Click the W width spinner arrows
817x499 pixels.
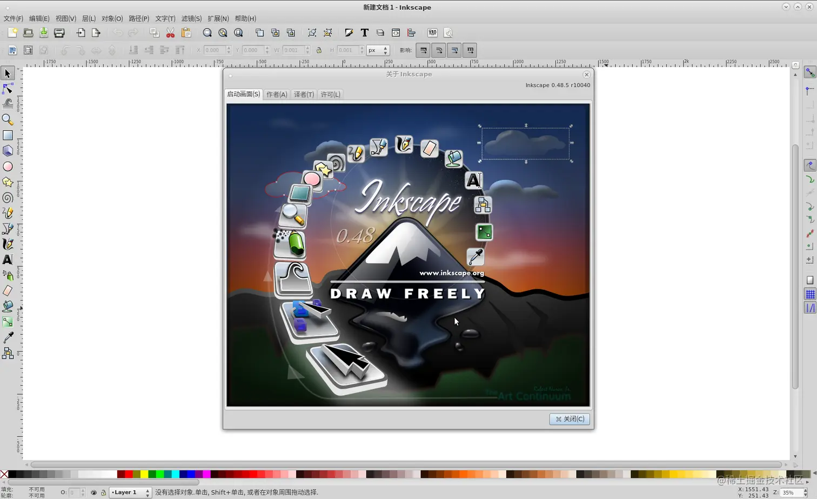pyautogui.click(x=307, y=50)
